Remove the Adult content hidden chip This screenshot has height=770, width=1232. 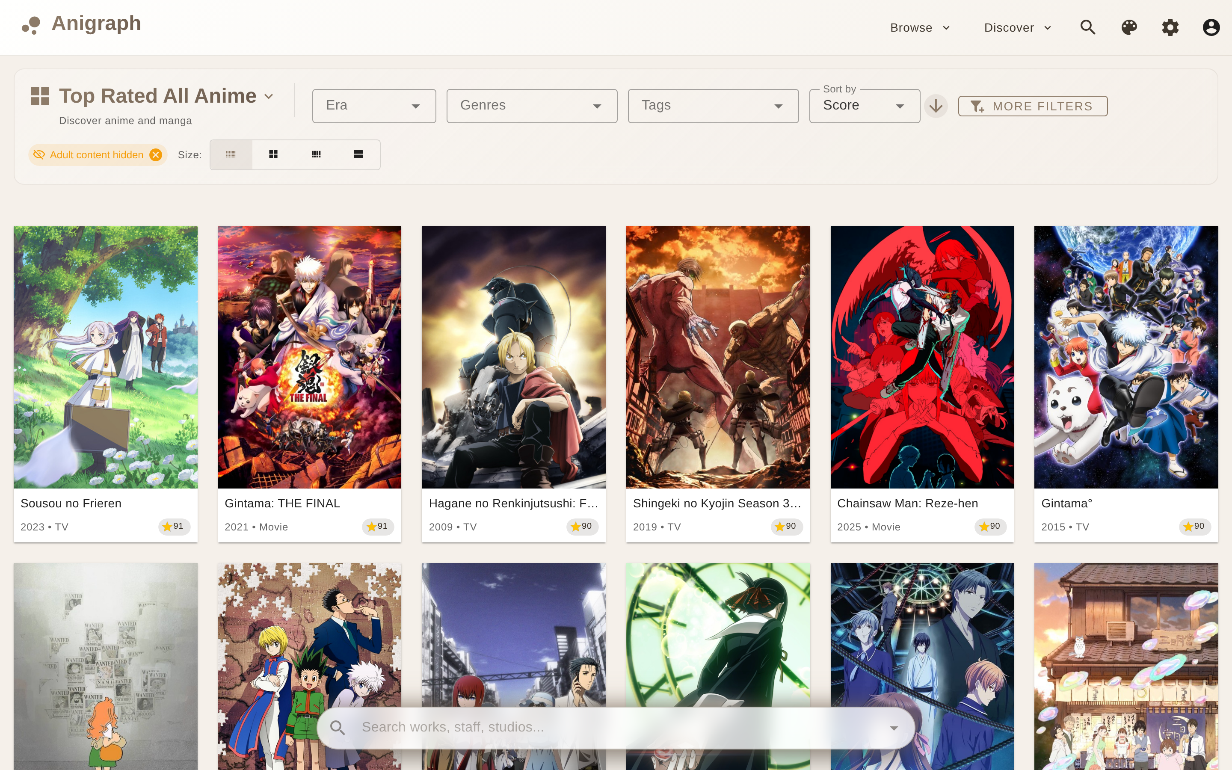pyautogui.click(x=156, y=155)
